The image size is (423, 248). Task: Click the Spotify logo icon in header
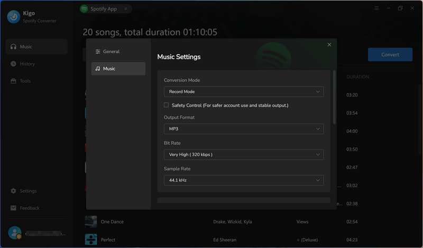point(84,9)
